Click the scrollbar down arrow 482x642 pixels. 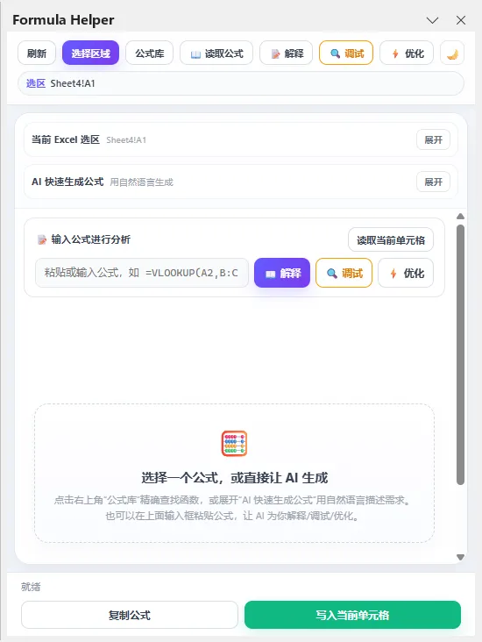coord(461,557)
